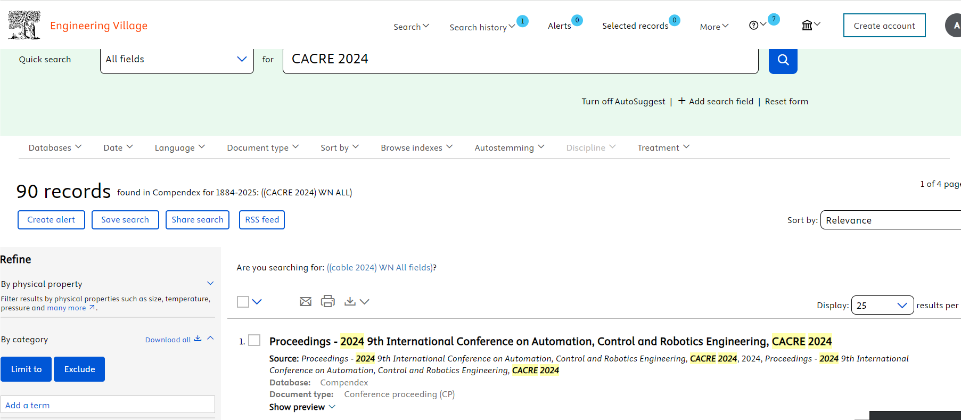
Task: Click the user avatar circle
Action: coord(953,25)
